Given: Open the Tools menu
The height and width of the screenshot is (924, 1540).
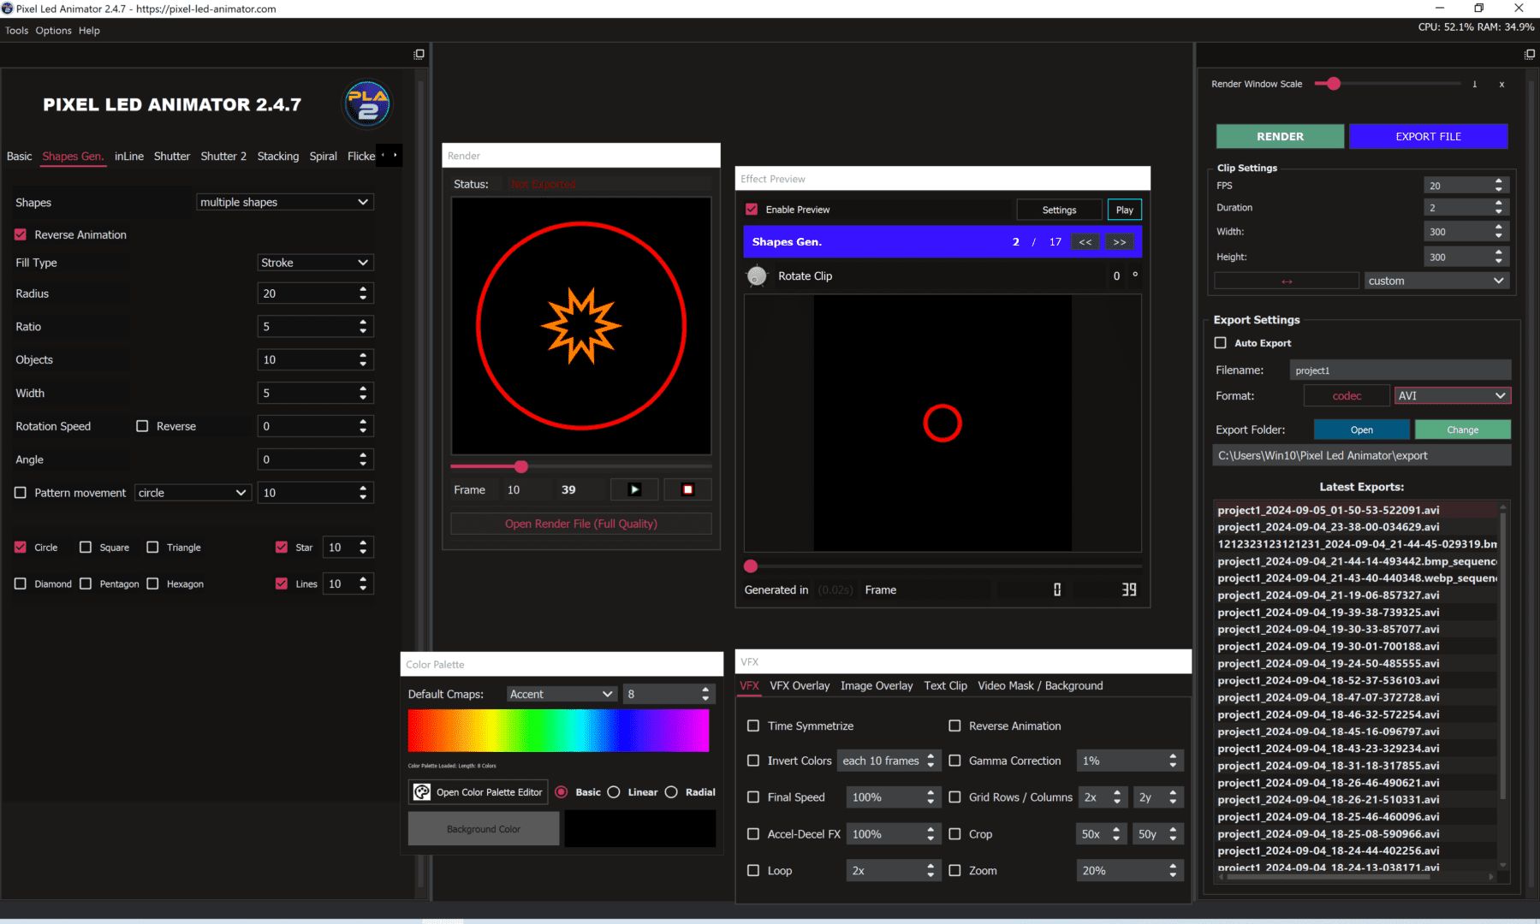Looking at the screenshot, I should click(x=16, y=30).
